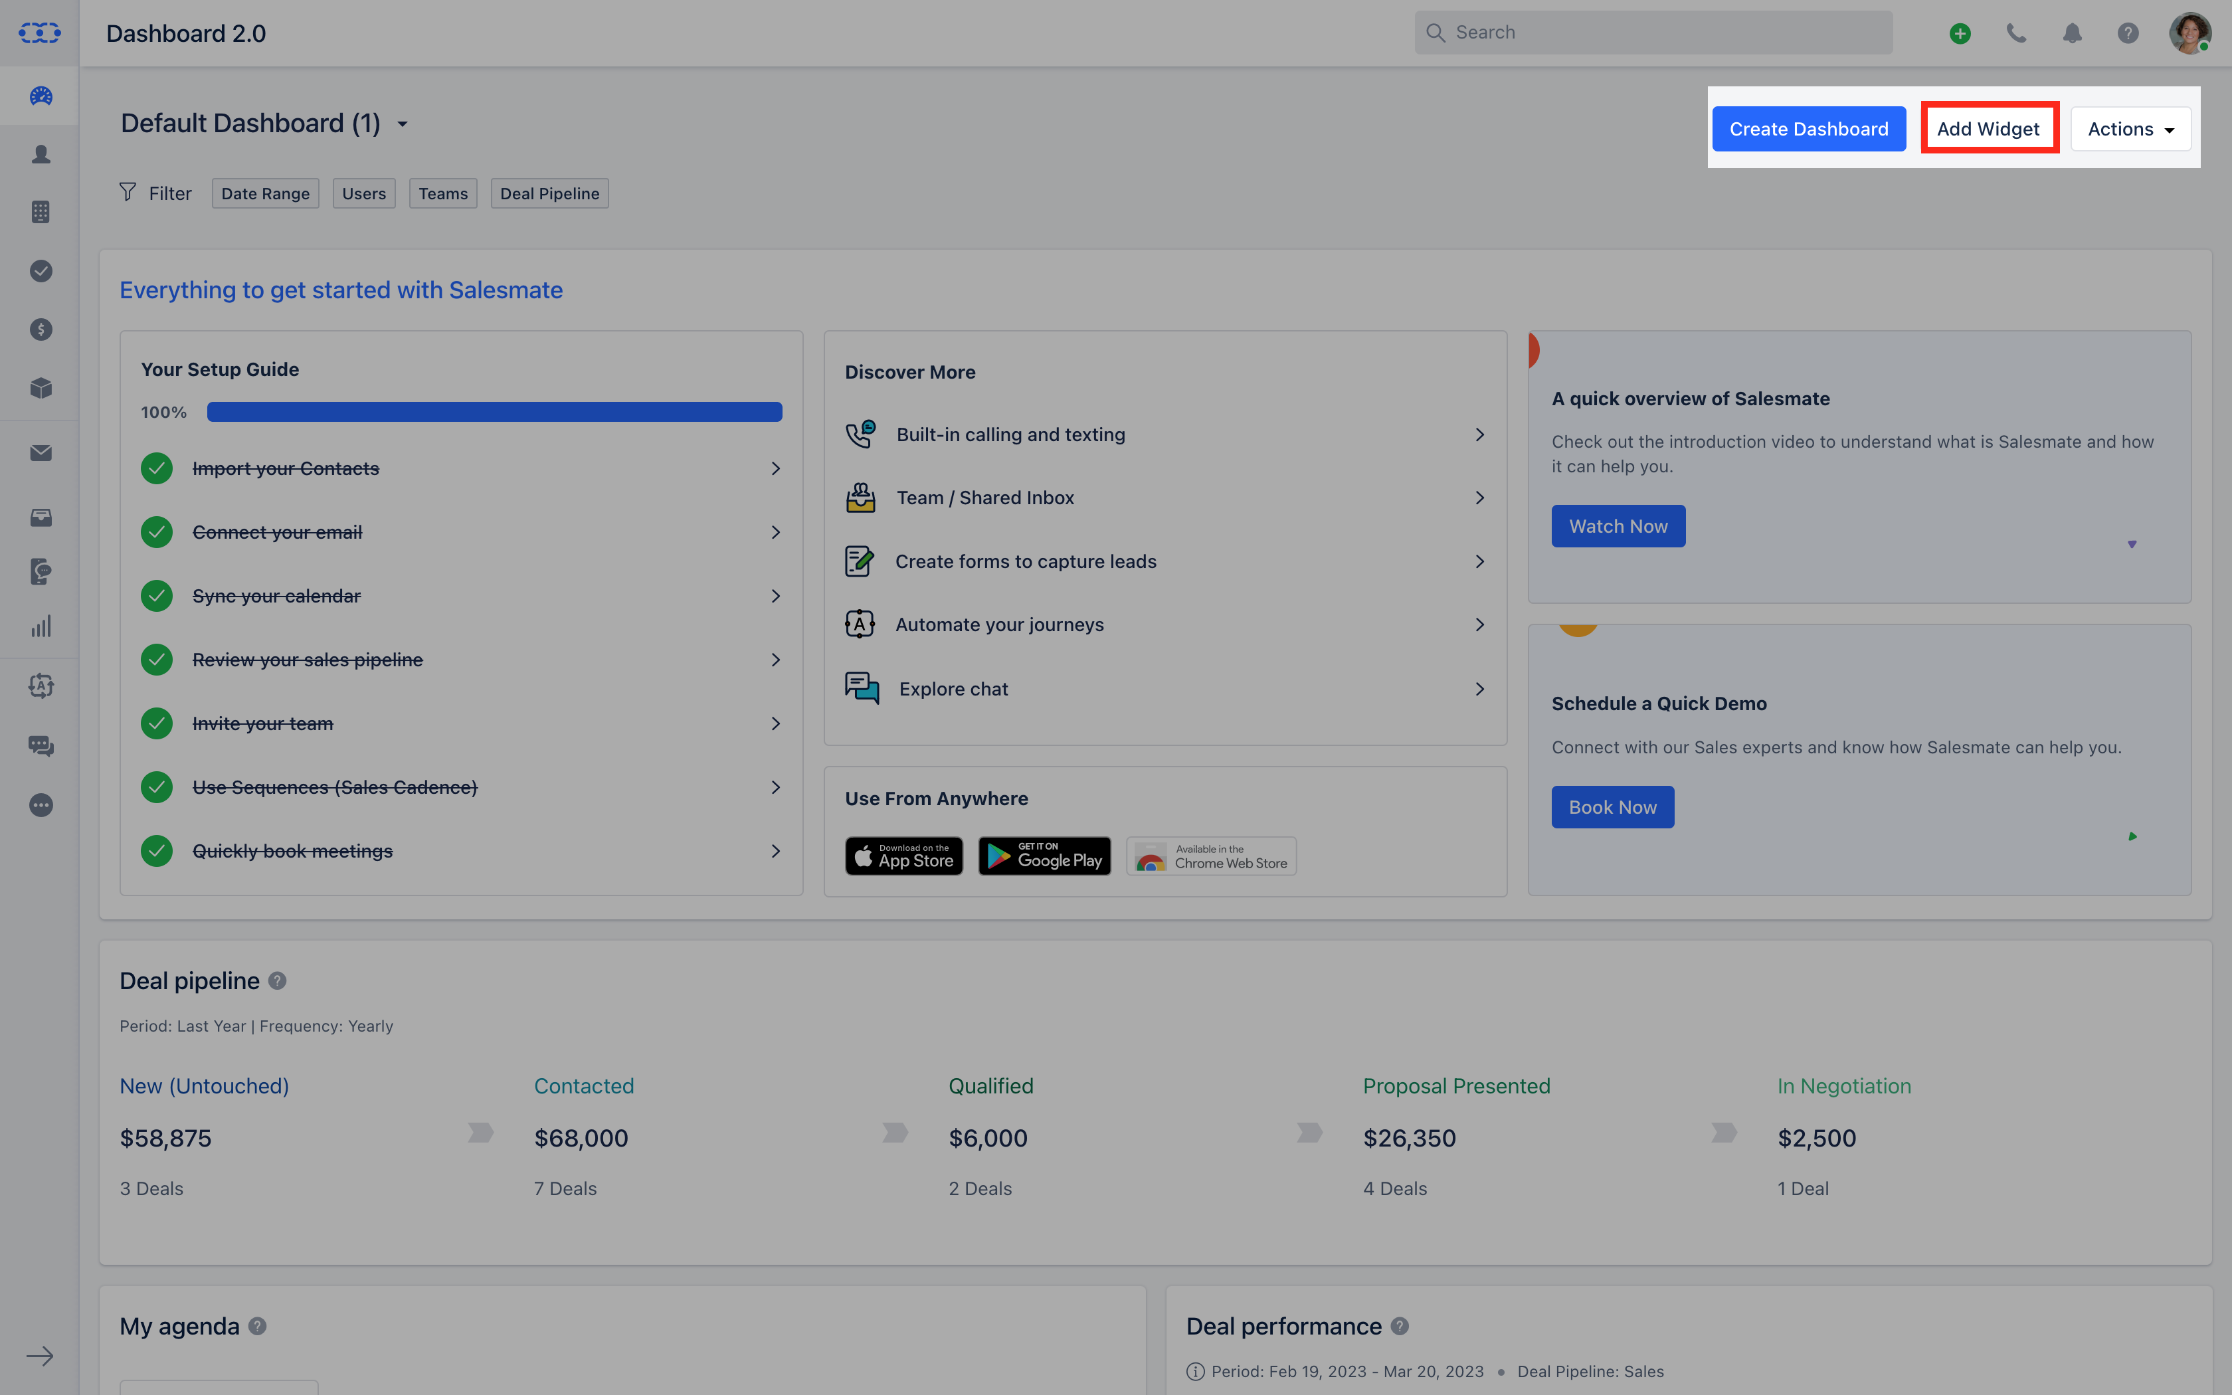Toggle Sync your calendar checkmark
The width and height of the screenshot is (2232, 1395).
click(157, 596)
